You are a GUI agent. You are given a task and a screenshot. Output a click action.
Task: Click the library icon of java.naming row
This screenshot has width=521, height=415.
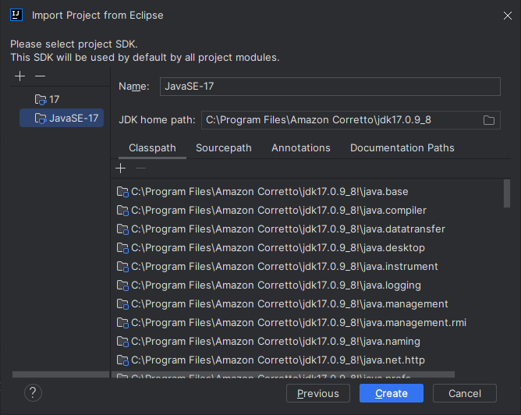(x=122, y=342)
